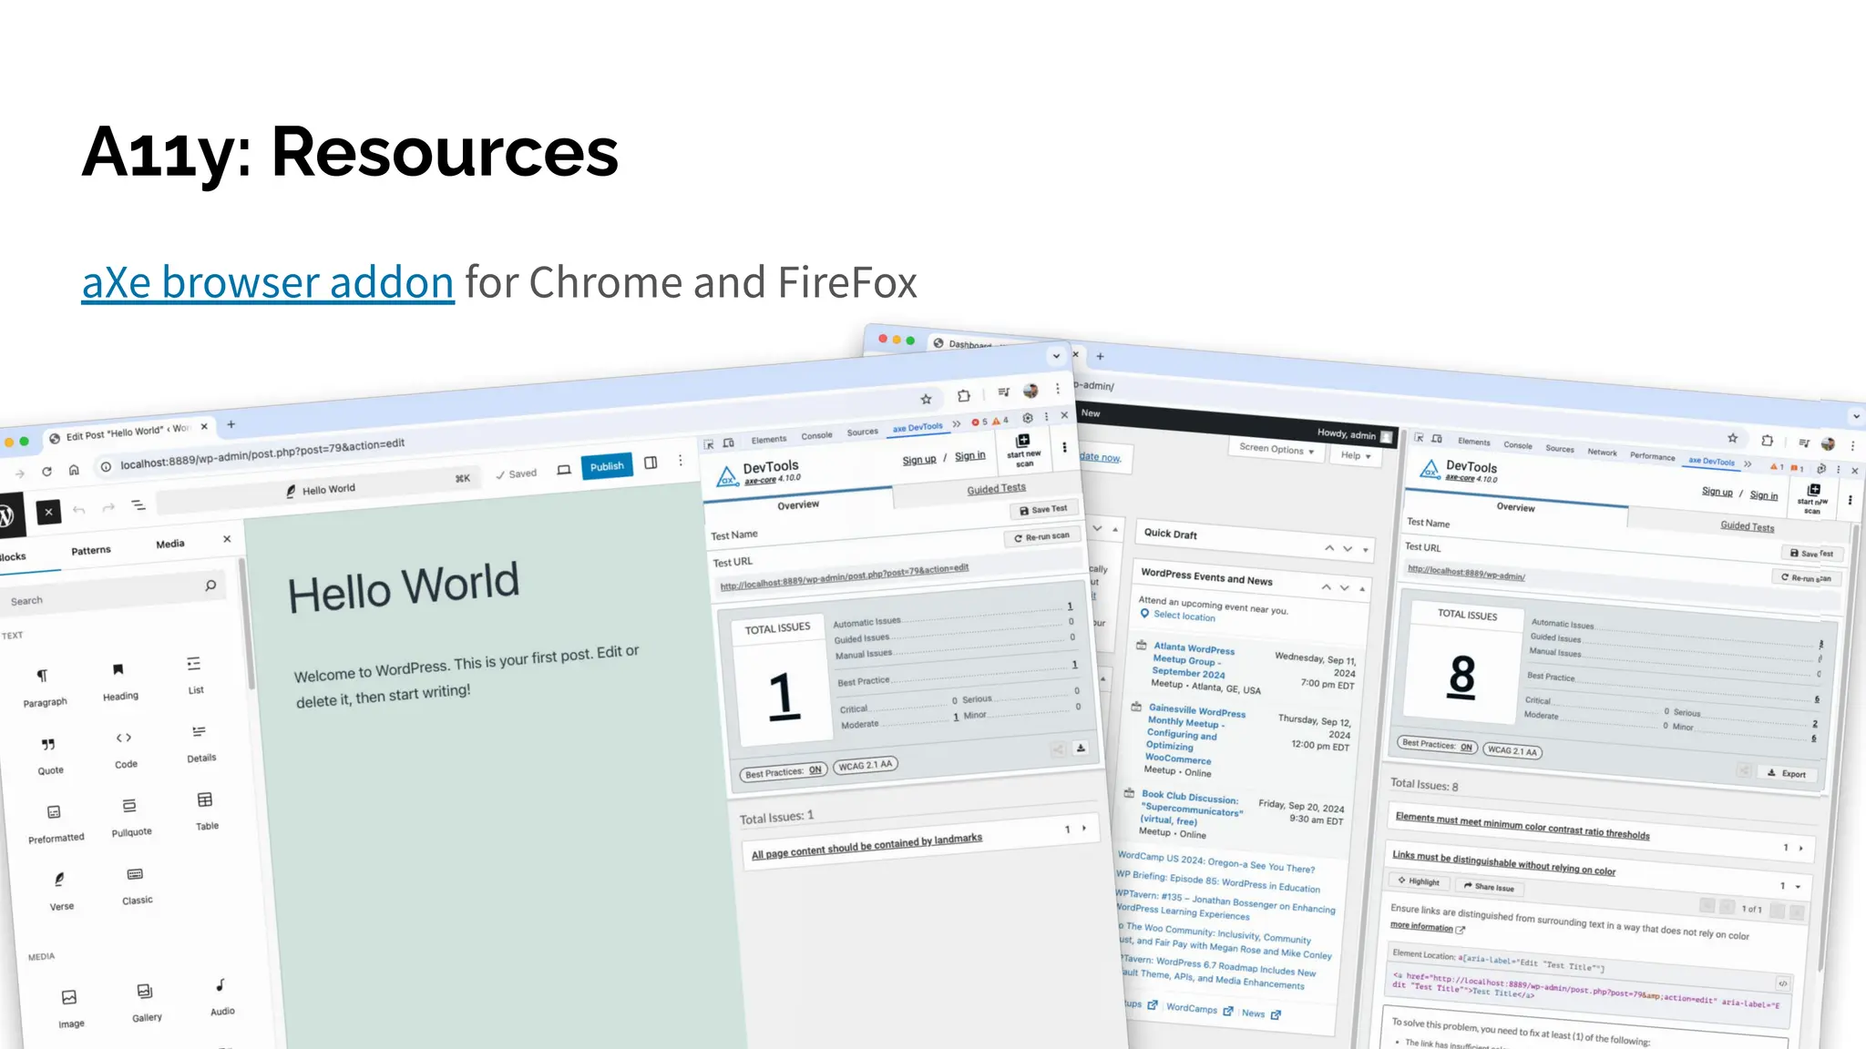Switch to the Patterns tab
This screenshot has width=1866, height=1049.
click(x=91, y=551)
